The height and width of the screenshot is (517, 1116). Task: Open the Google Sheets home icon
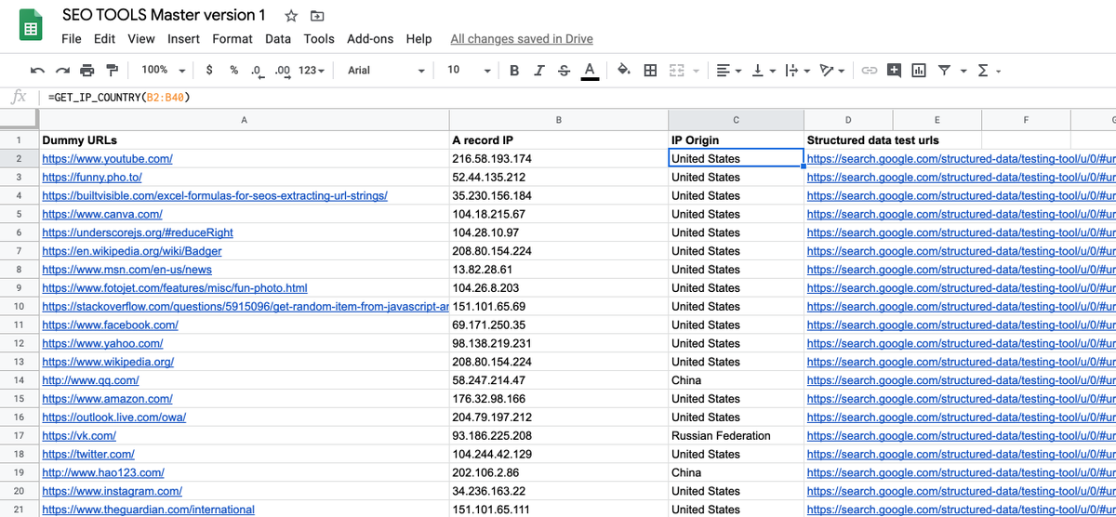point(30,27)
